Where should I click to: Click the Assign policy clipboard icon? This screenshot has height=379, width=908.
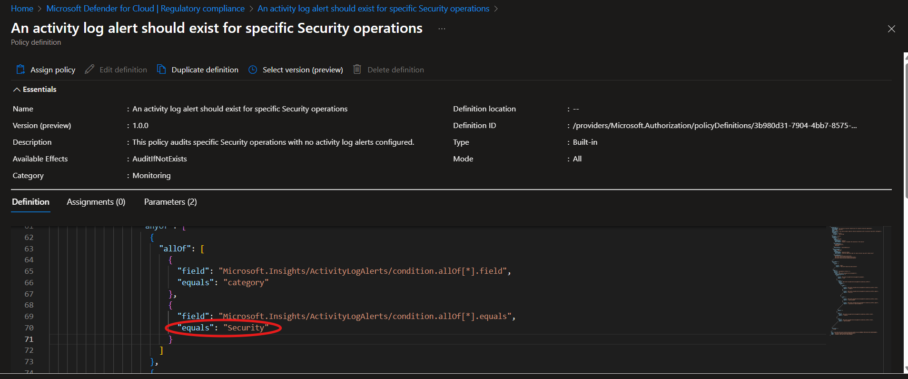pos(20,70)
